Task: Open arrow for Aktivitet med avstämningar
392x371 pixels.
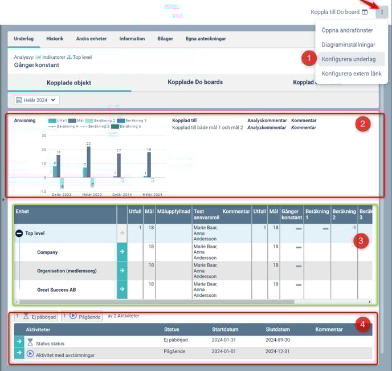Action: (x=19, y=354)
